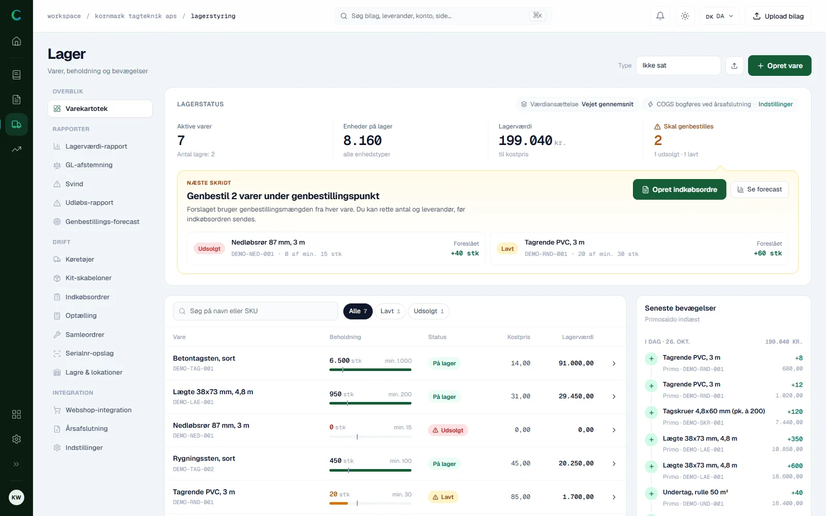This screenshot has height=516, width=826.
Task: Click stock level bar for Tagrende PVC row
Action: (x=371, y=503)
